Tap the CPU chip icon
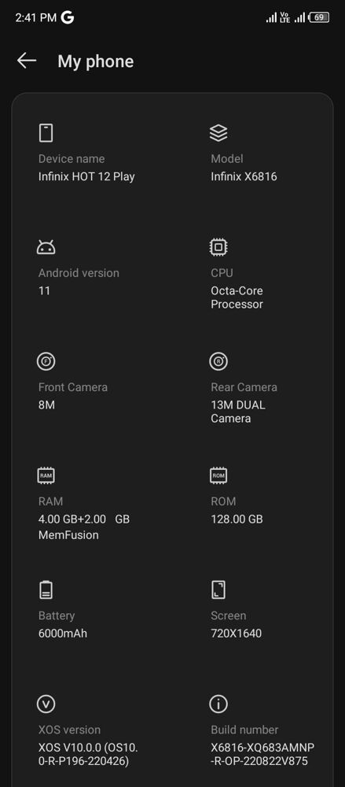 click(x=218, y=247)
